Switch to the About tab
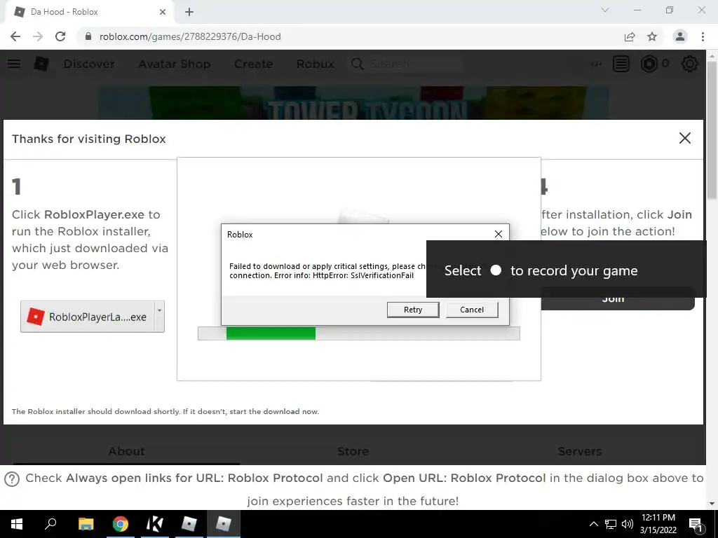718x538 pixels. (126, 452)
